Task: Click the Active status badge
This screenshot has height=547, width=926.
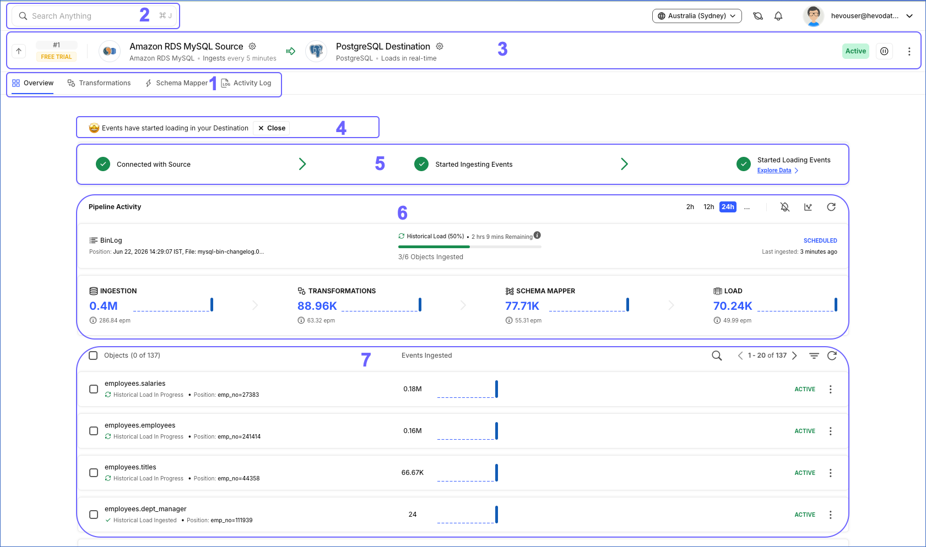Action: [855, 51]
